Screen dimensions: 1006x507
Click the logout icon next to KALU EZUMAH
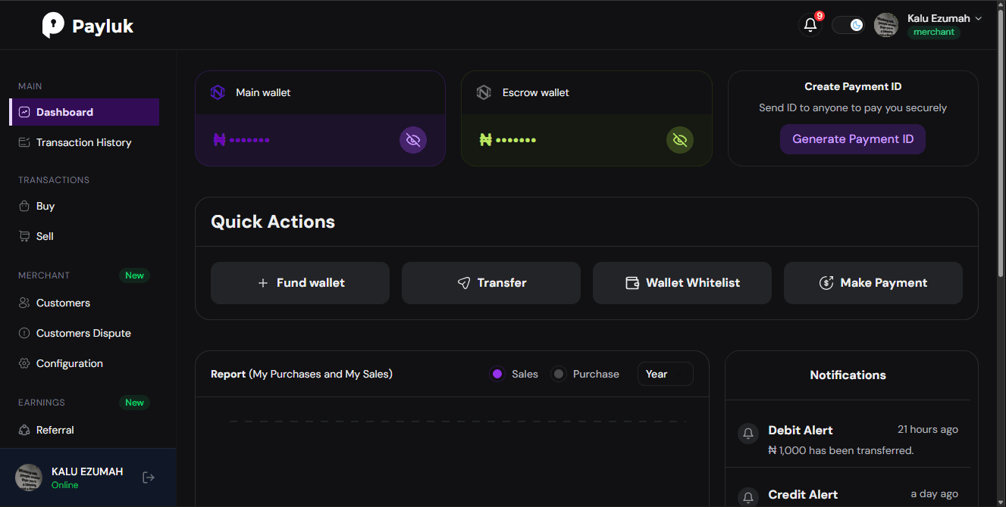point(149,477)
